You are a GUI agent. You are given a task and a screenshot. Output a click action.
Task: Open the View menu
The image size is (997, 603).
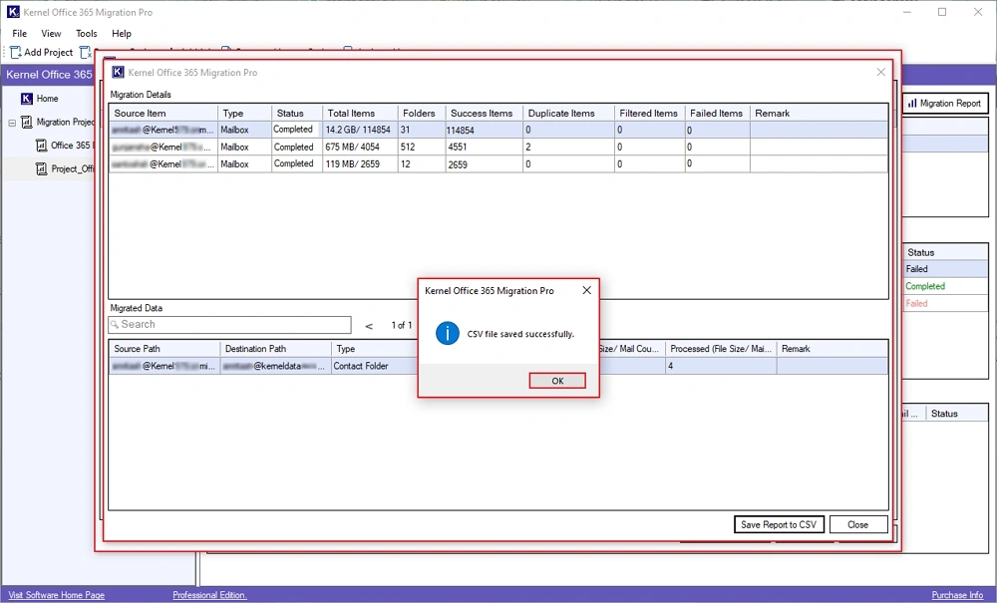tap(51, 33)
